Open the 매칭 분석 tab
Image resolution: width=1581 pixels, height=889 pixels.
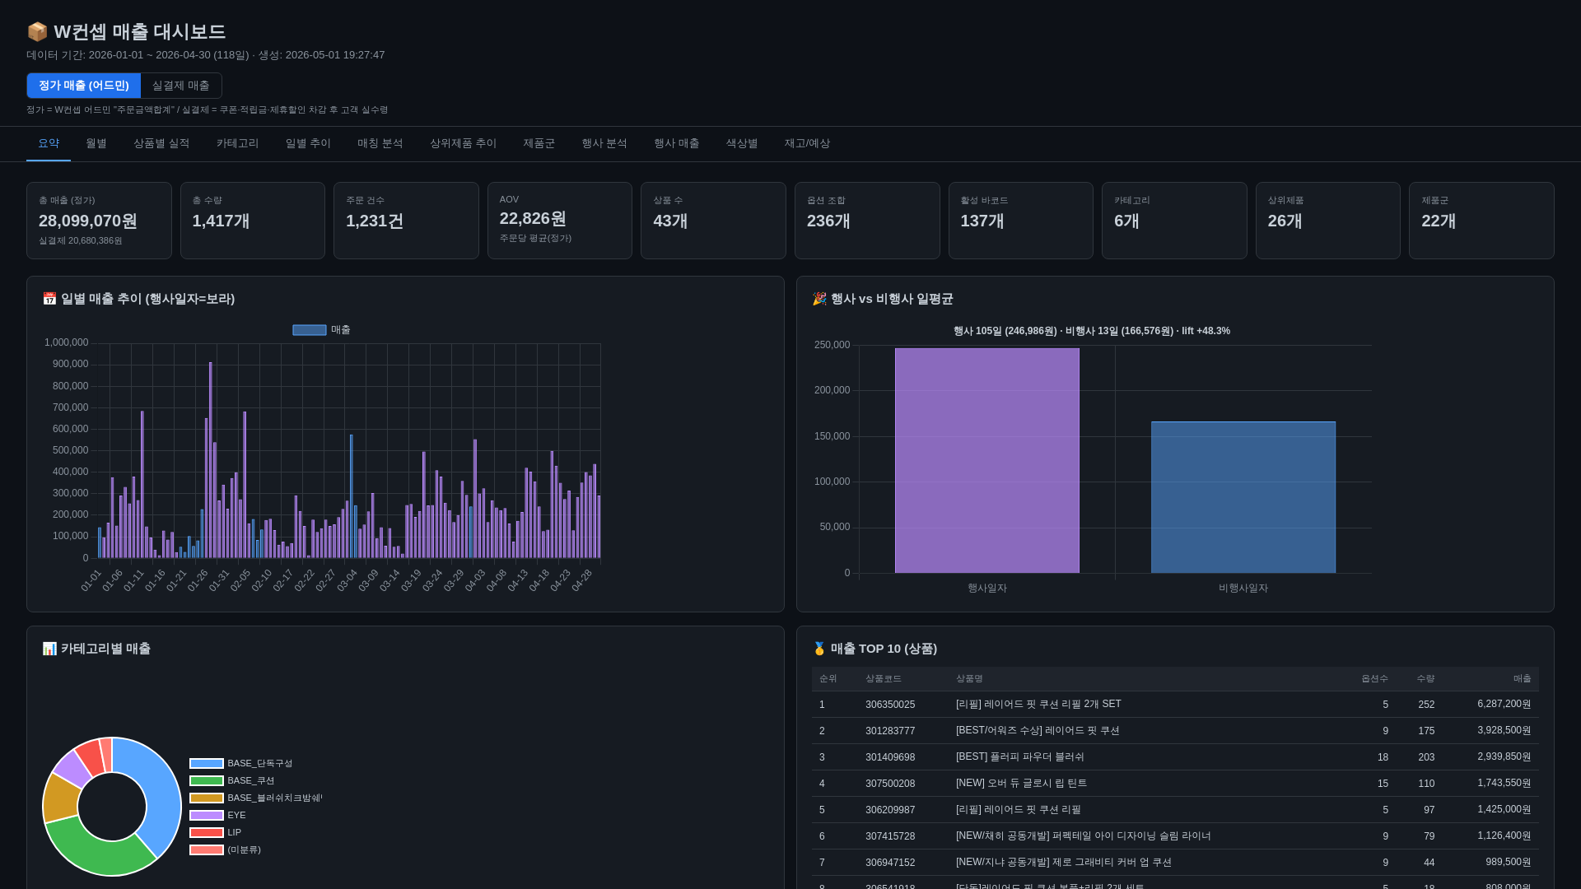tap(380, 143)
